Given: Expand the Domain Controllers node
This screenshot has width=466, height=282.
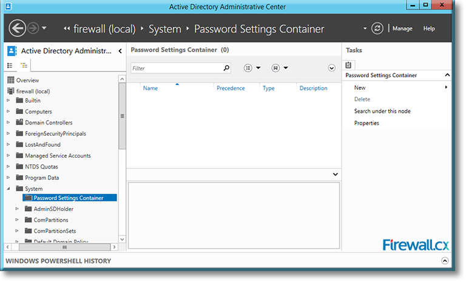Looking at the screenshot, I should [8, 123].
